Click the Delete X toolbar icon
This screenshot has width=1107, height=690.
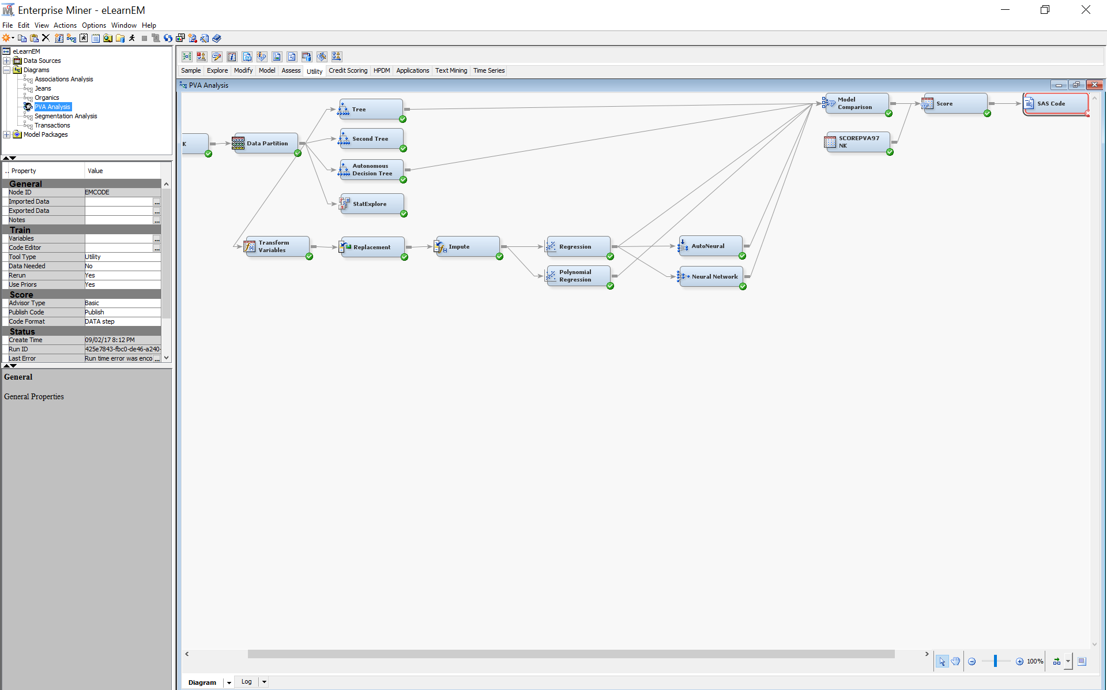46,38
